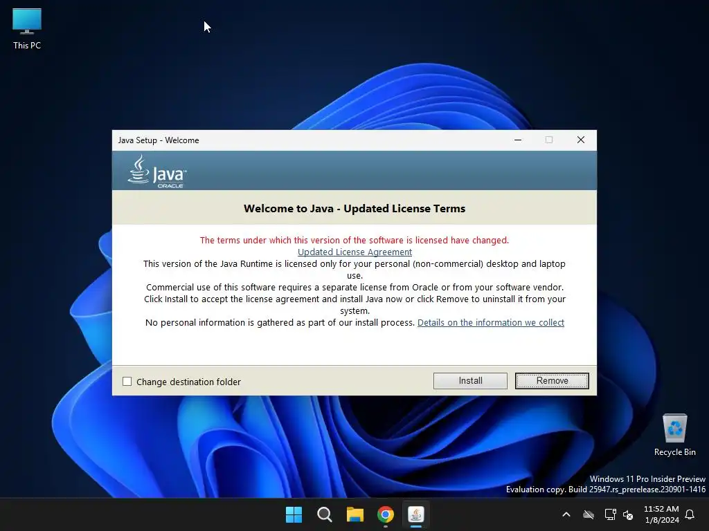Open network status tray icon
The width and height of the screenshot is (709, 531).
point(610,514)
